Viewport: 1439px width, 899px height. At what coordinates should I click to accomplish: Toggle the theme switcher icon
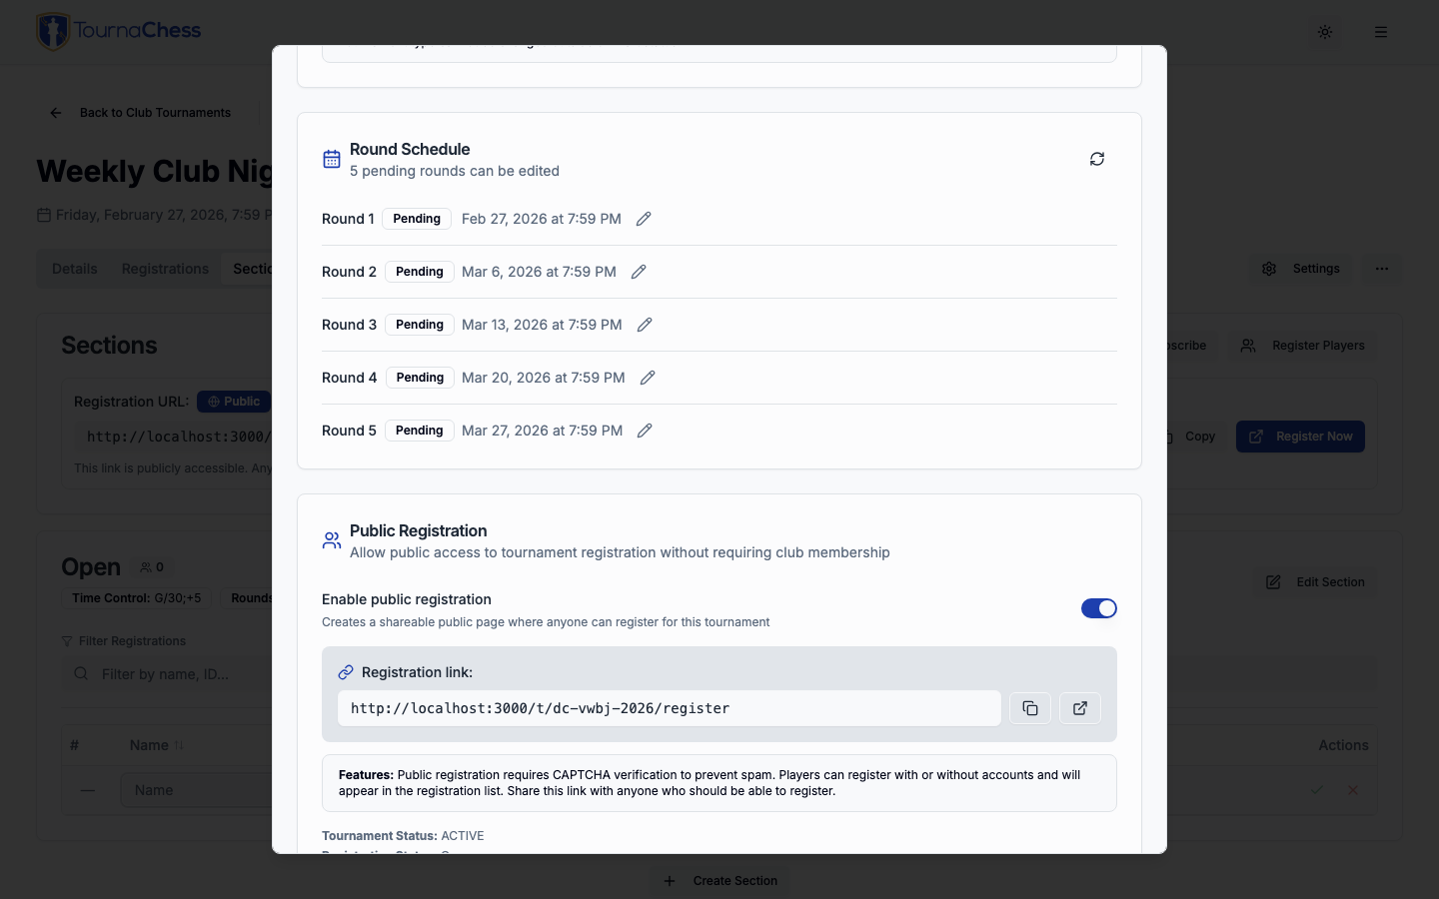coord(1325,32)
